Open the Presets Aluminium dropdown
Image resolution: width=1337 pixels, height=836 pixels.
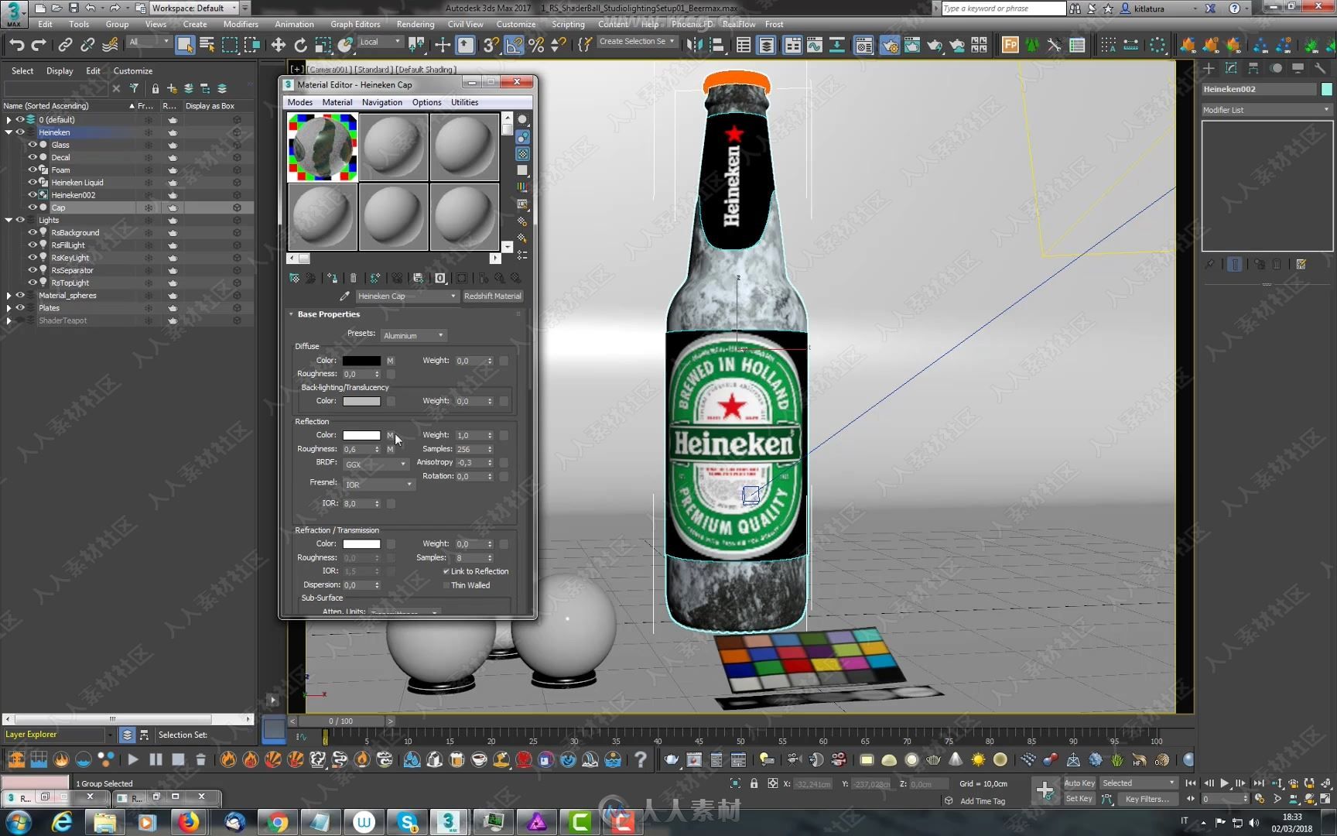click(x=414, y=335)
